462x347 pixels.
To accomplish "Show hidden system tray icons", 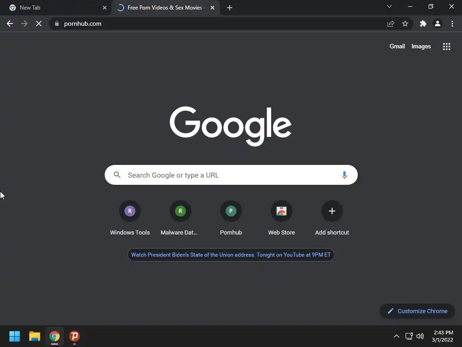I will pyautogui.click(x=397, y=336).
